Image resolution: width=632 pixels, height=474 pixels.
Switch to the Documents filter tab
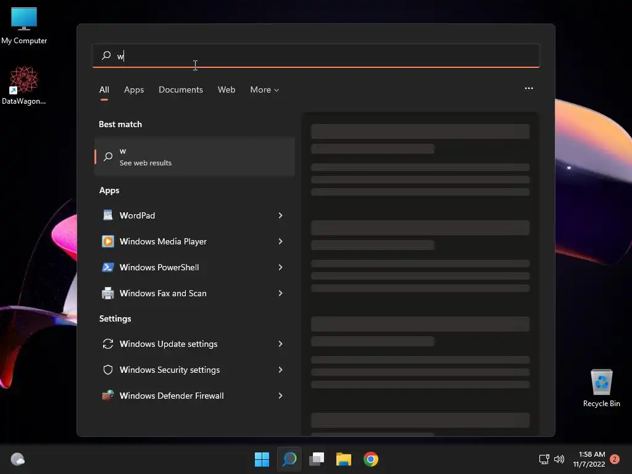point(181,89)
